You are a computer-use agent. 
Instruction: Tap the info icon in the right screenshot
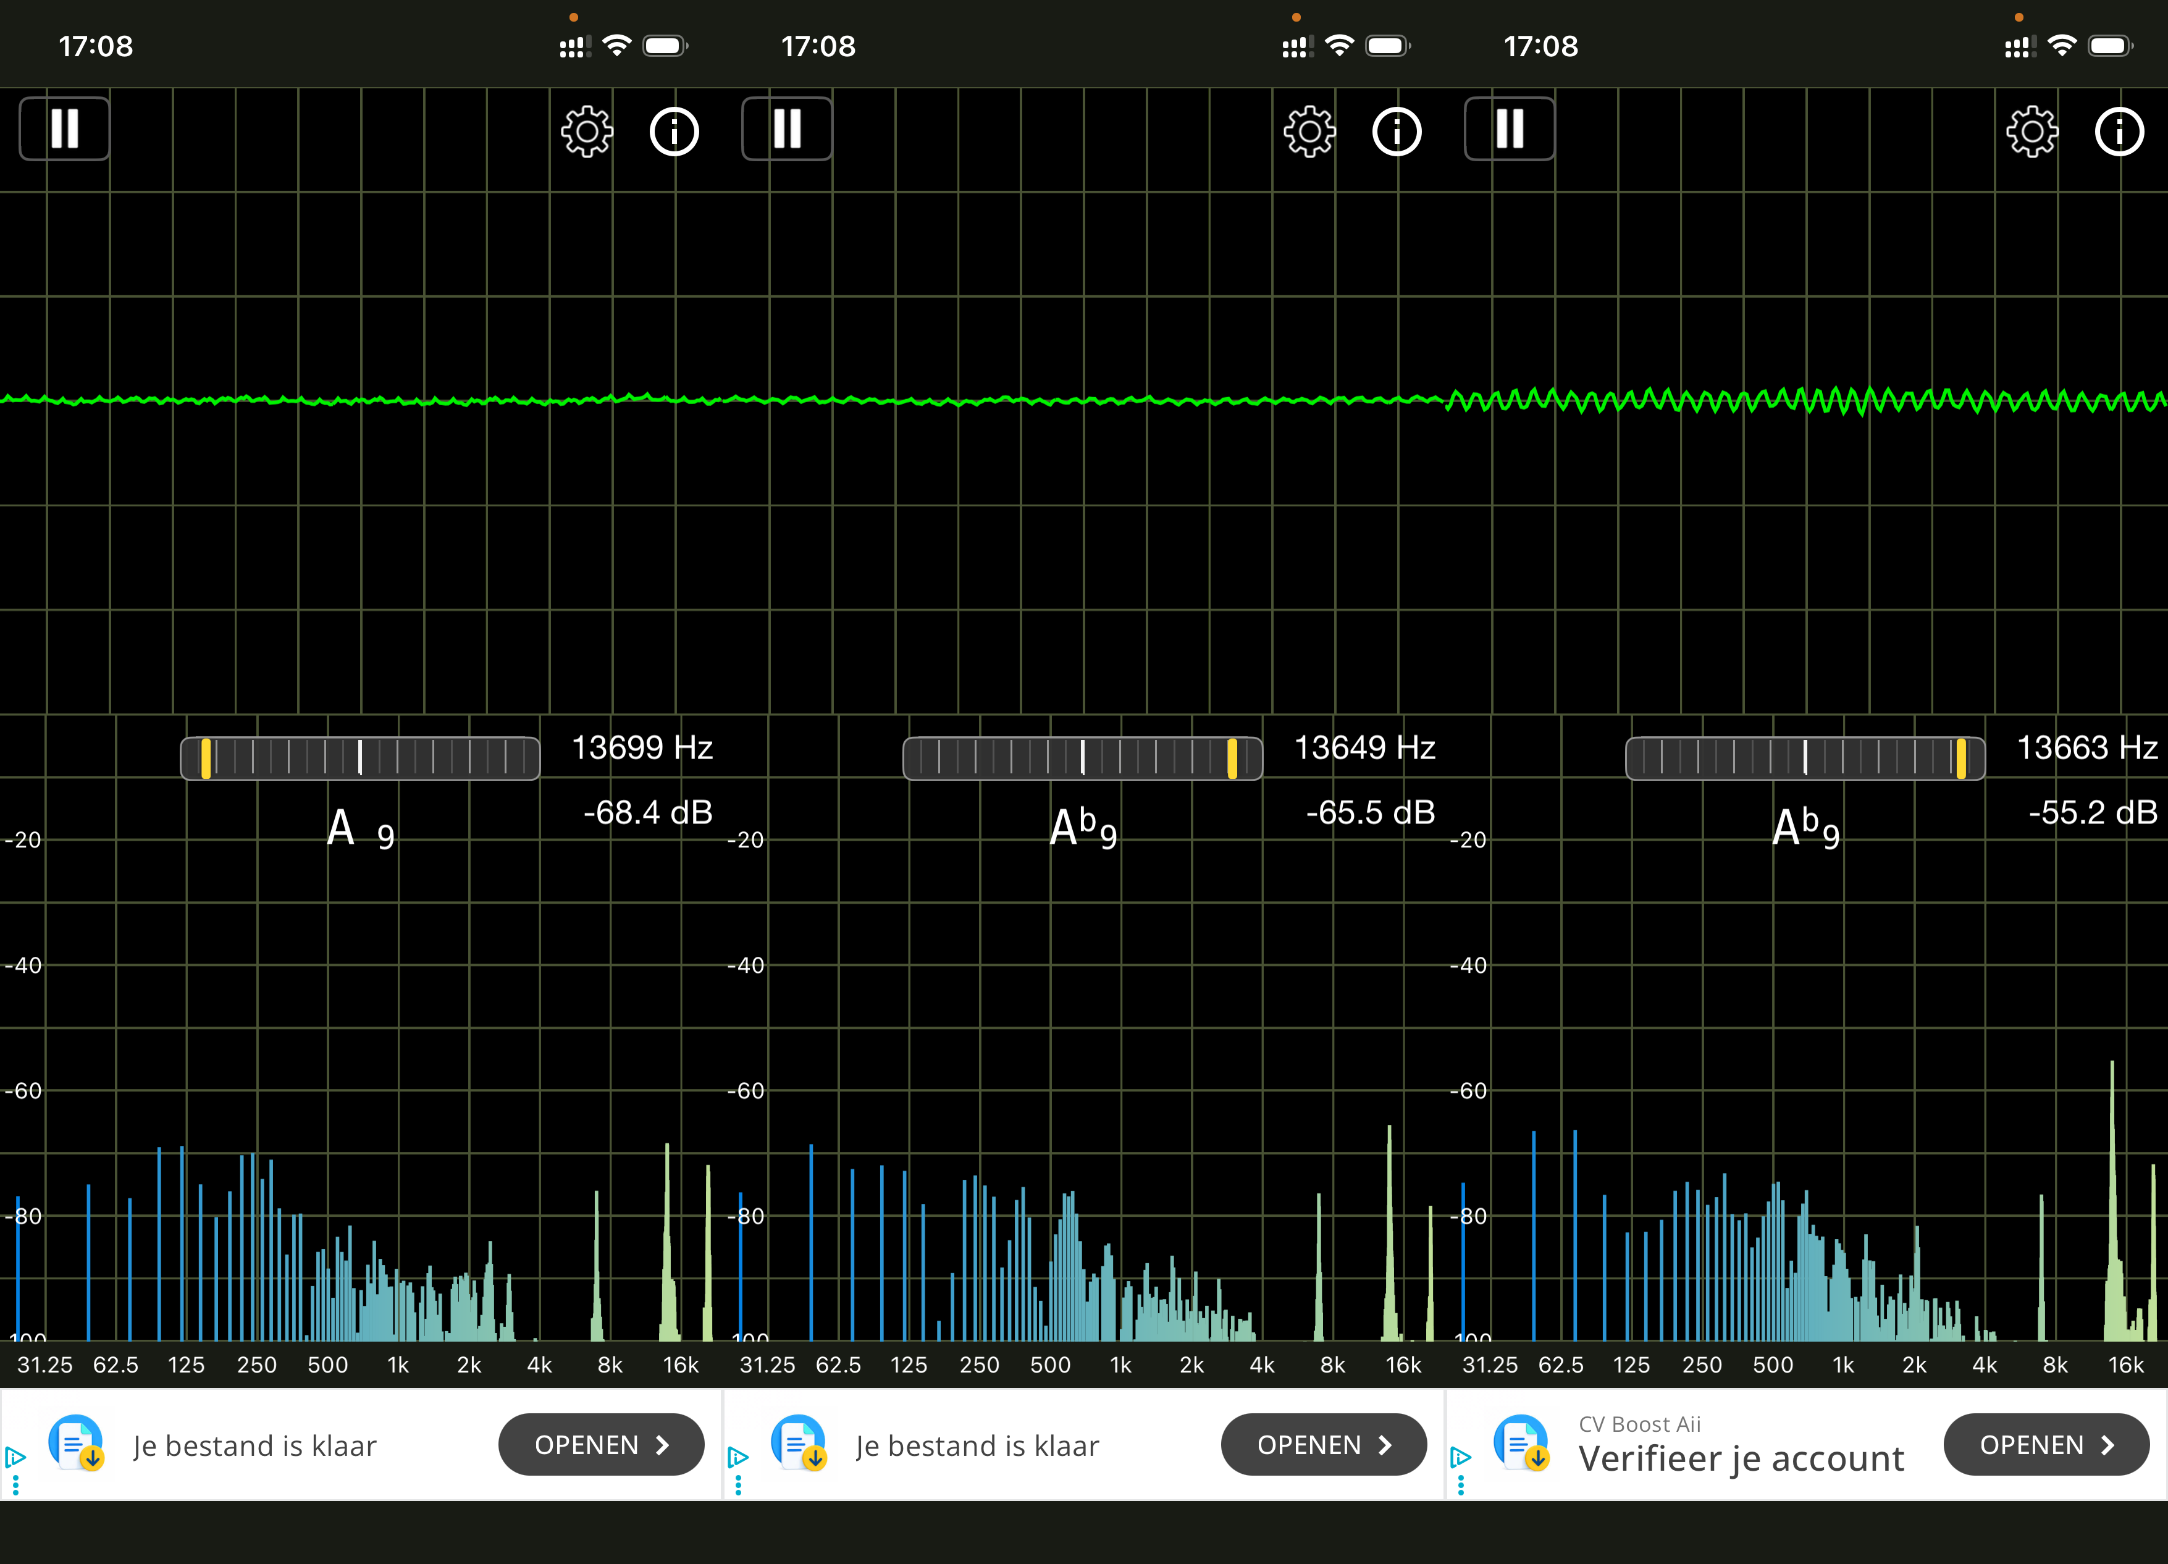(2120, 132)
